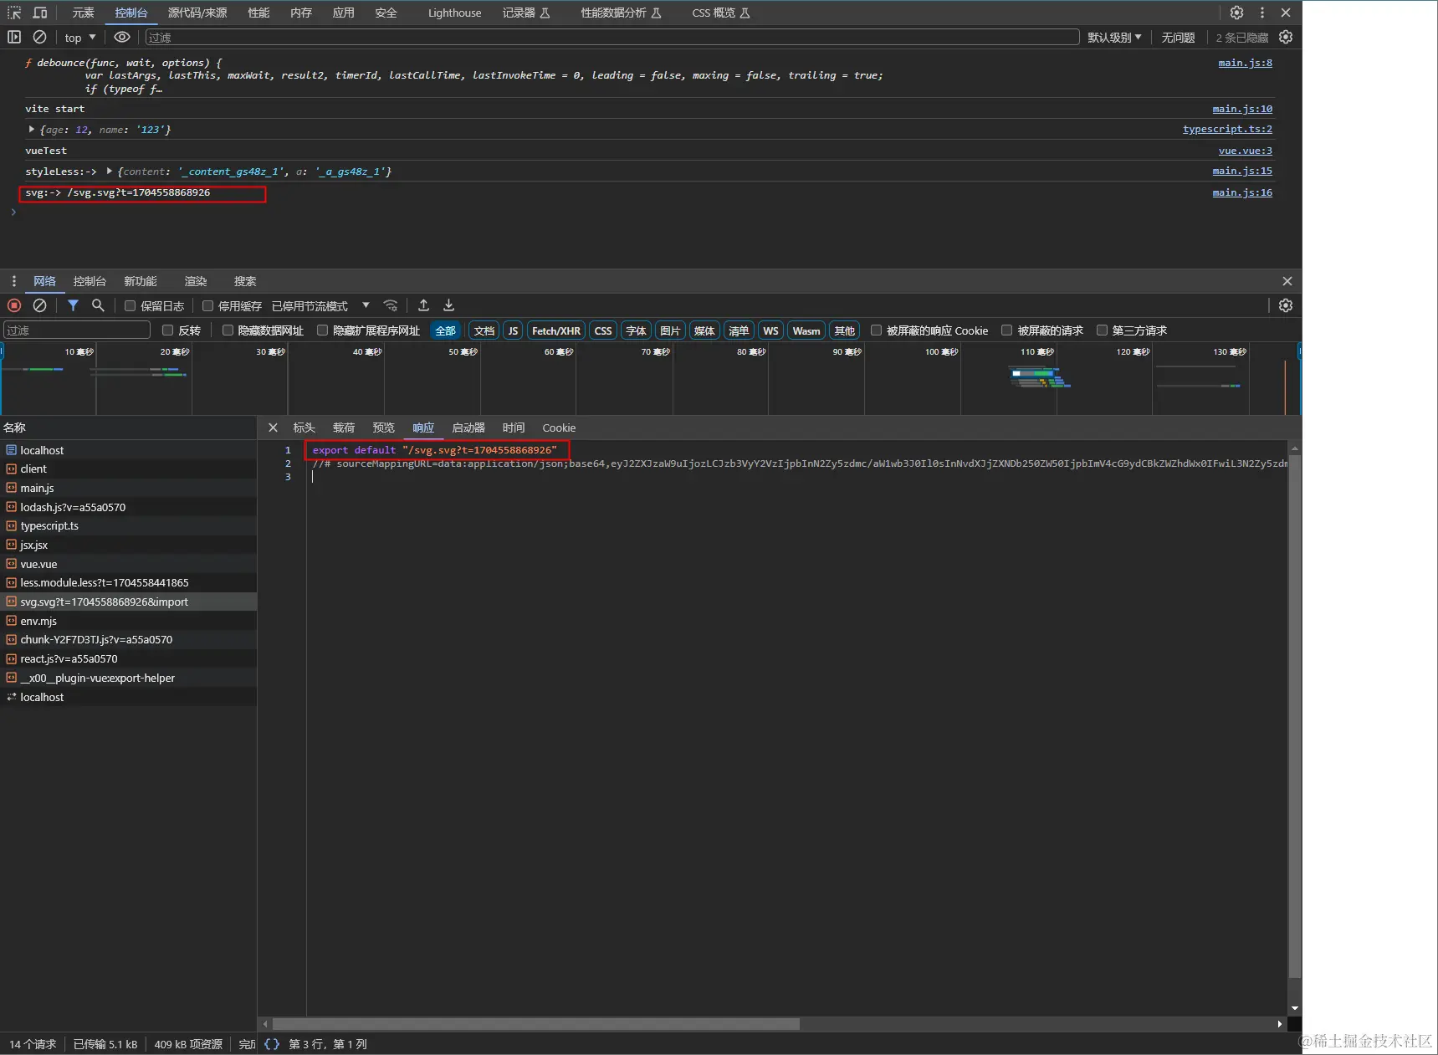This screenshot has height=1055, width=1438.
Task: Focus the network filter input
Action: (77, 330)
